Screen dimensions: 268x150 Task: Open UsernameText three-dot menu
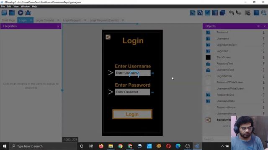pyautogui.click(x=264, y=70)
